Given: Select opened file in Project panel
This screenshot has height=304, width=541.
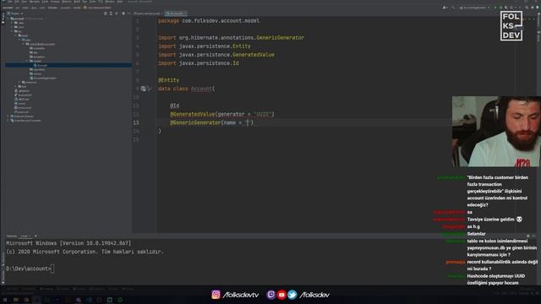Looking at the screenshot, I should 105,14.
